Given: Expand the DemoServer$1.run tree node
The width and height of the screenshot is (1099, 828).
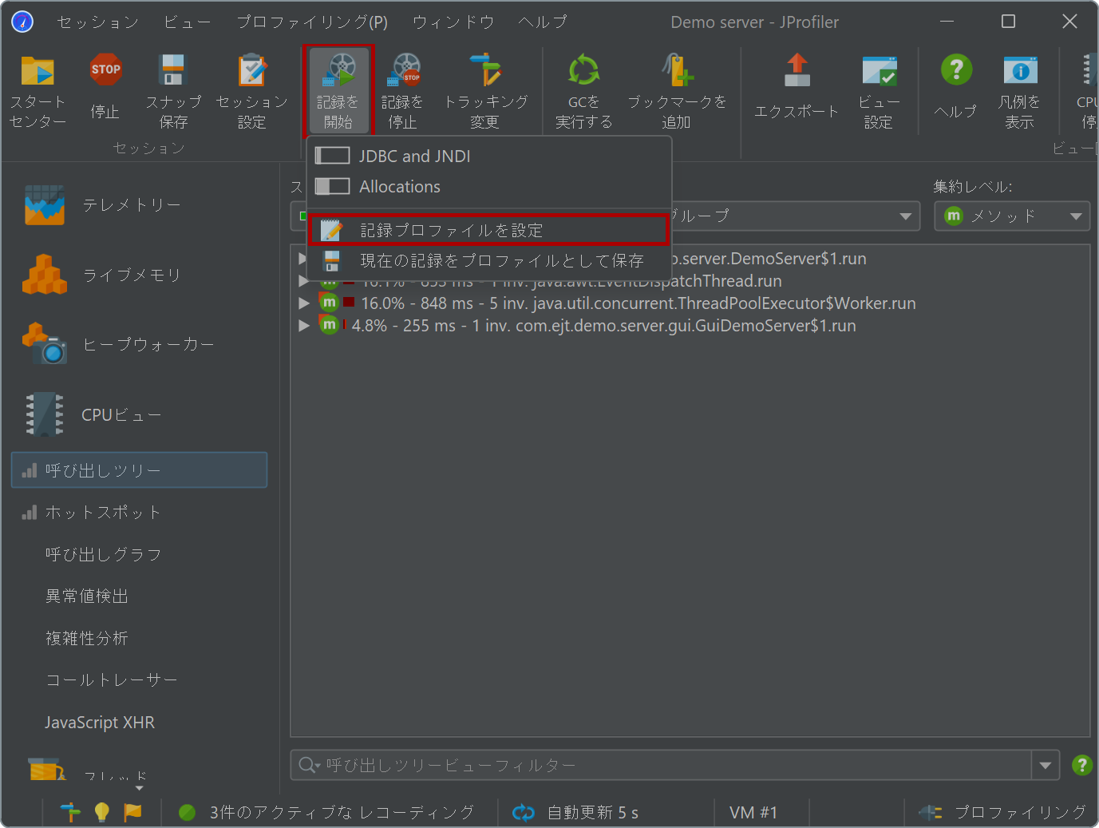Looking at the screenshot, I should (302, 259).
